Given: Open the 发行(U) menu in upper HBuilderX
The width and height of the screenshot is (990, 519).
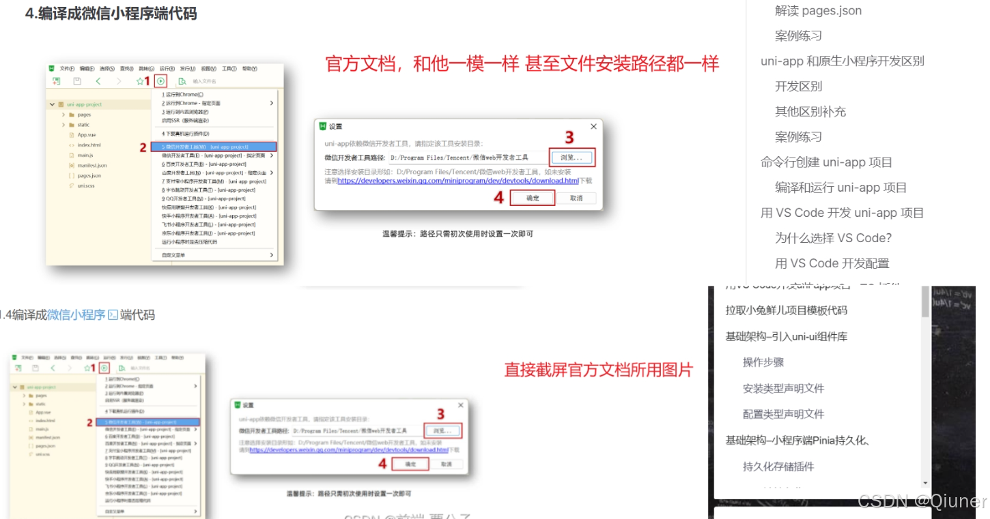Looking at the screenshot, I should [188, 68].
